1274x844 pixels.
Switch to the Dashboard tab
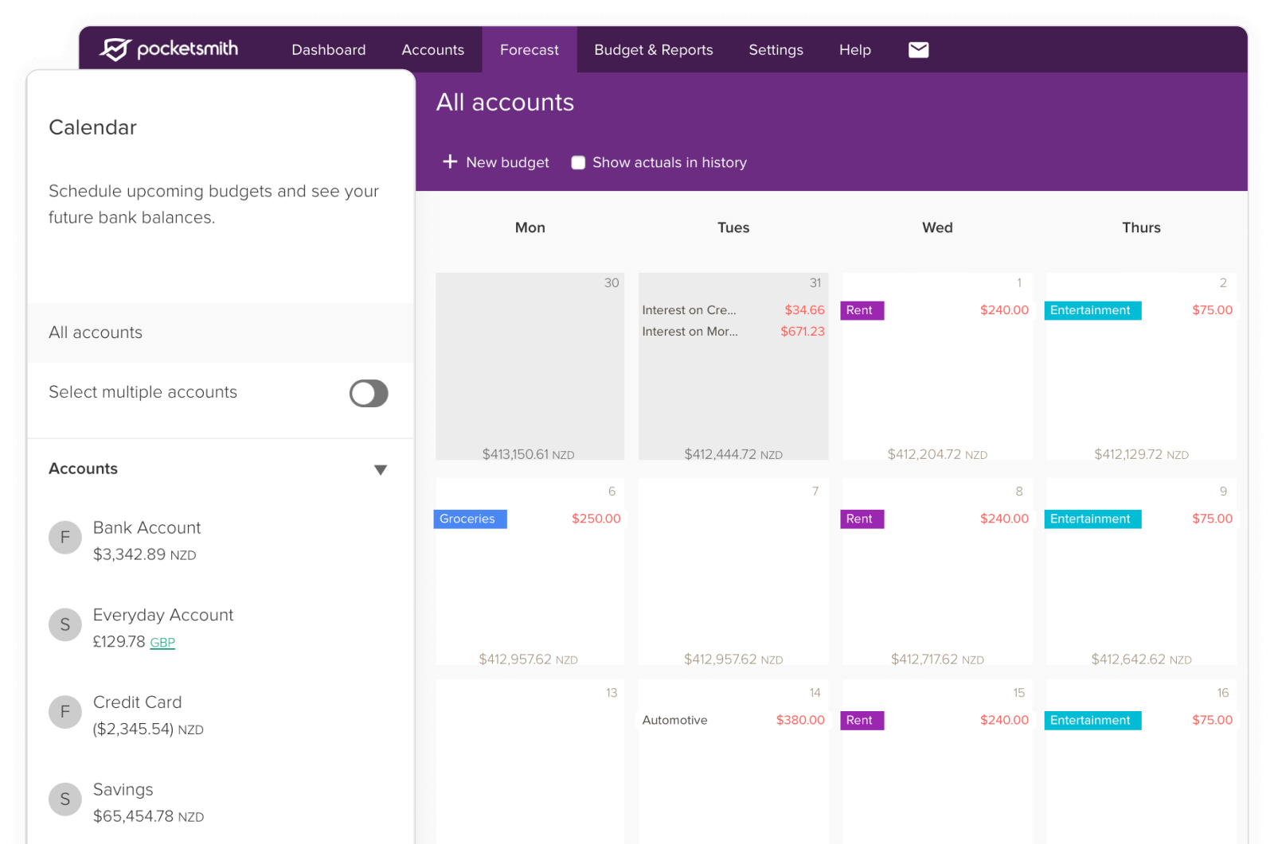(x=328, y=50)
